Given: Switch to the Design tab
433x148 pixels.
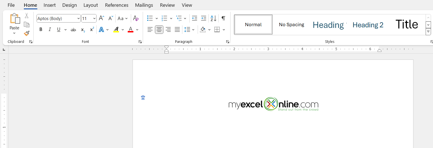Looking at the screenshot, I should click(69, 5).
